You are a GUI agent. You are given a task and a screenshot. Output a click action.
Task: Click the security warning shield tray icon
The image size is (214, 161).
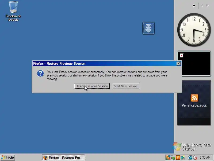pos(168,158)
